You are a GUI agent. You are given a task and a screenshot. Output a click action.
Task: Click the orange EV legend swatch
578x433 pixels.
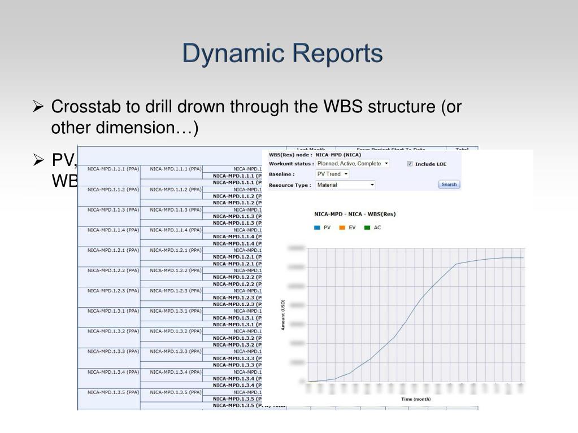(342, 228)
